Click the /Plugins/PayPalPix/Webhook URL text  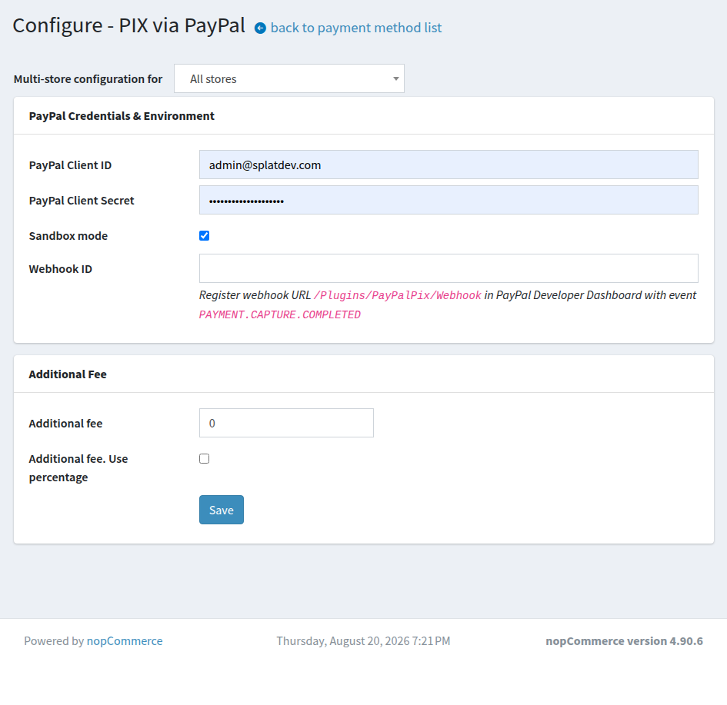pyautogui.click(x=398, y=295)
